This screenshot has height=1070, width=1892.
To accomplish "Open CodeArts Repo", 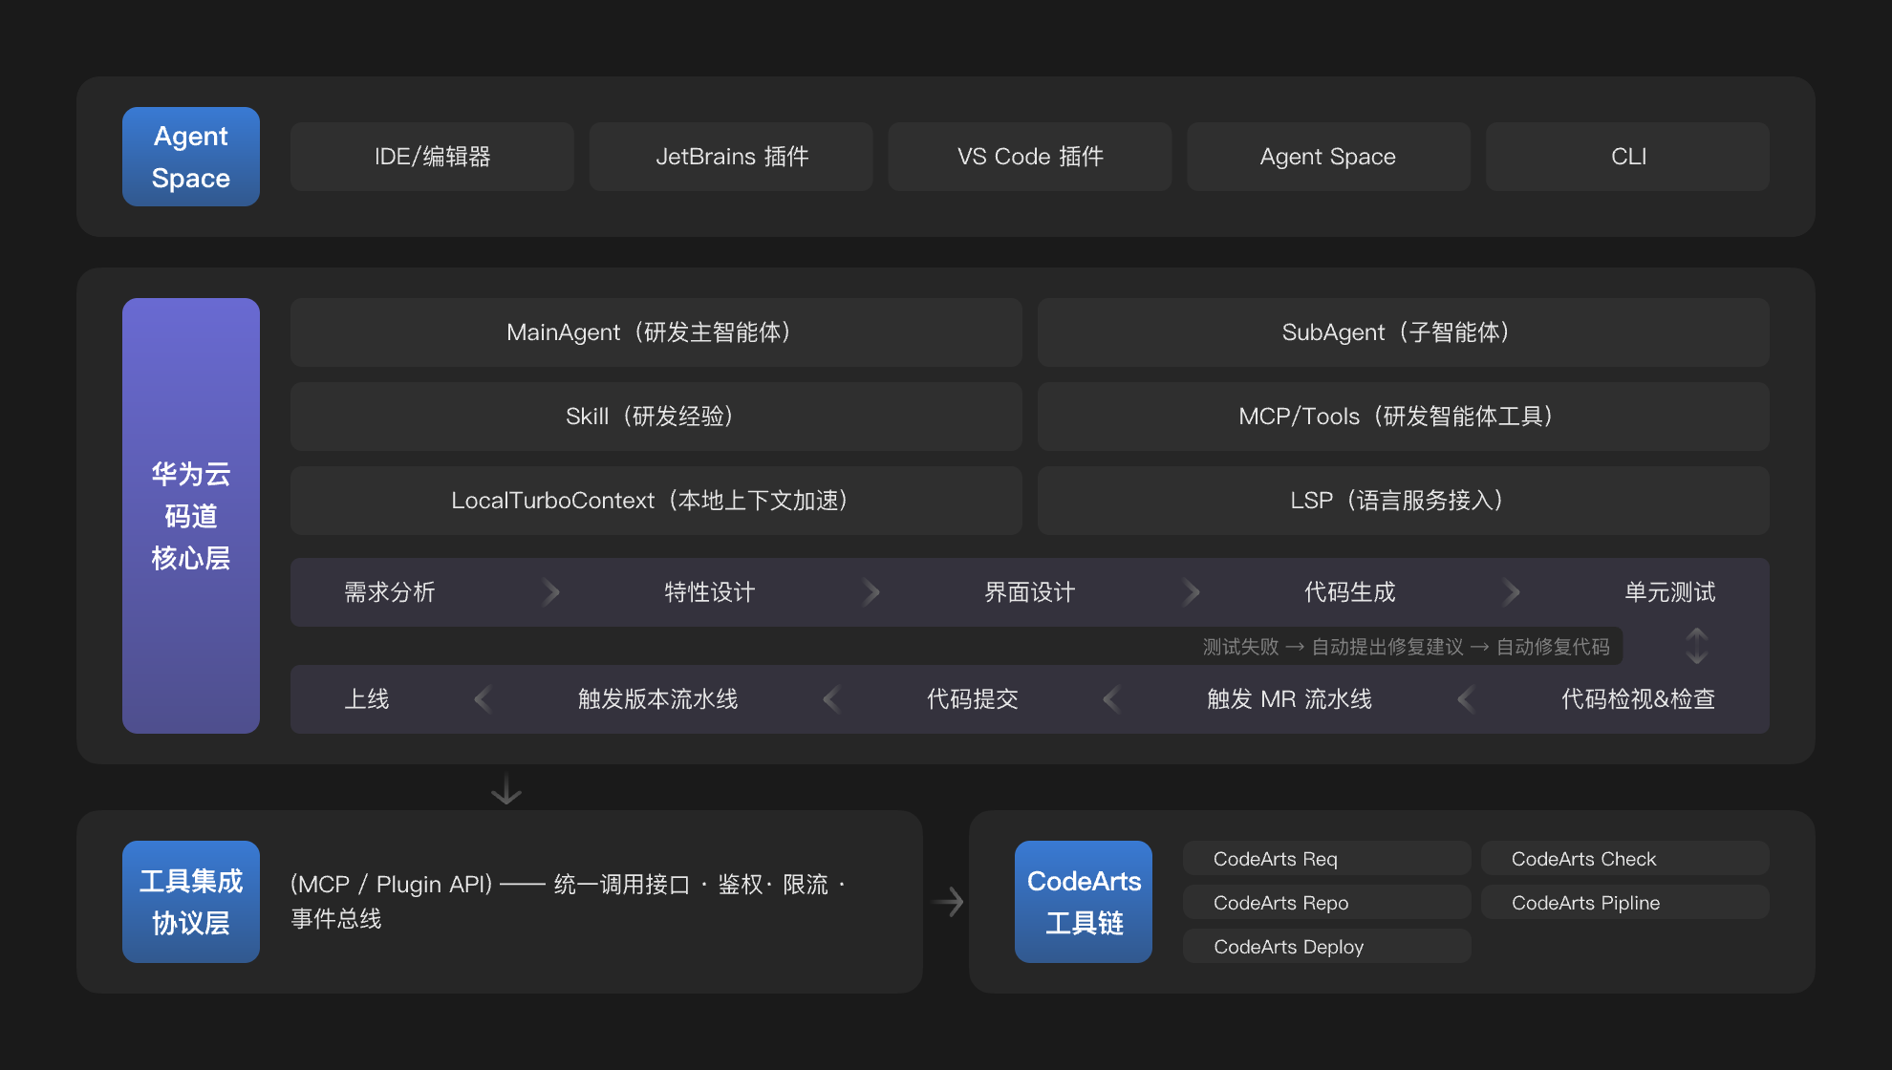I will [1327, 902].
